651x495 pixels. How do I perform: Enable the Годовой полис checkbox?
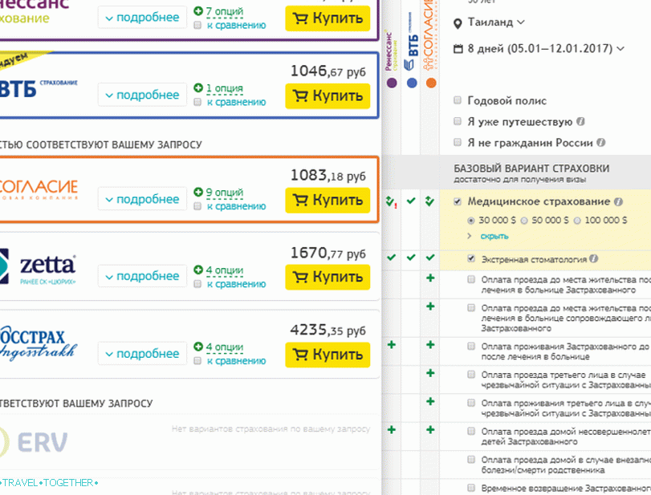[x=458, y=101]
